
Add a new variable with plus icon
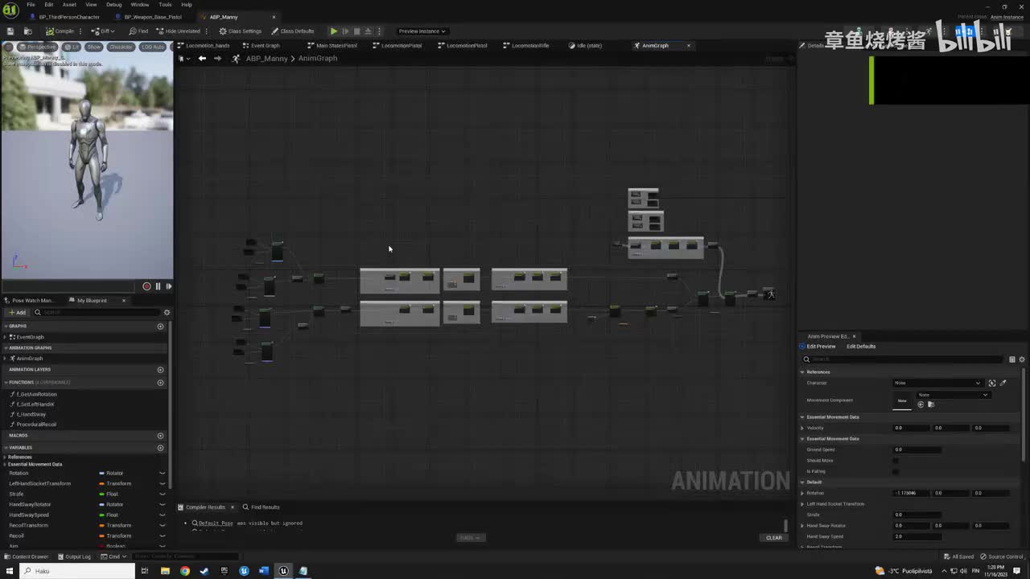pyautogui.click(x=160, y=448)
